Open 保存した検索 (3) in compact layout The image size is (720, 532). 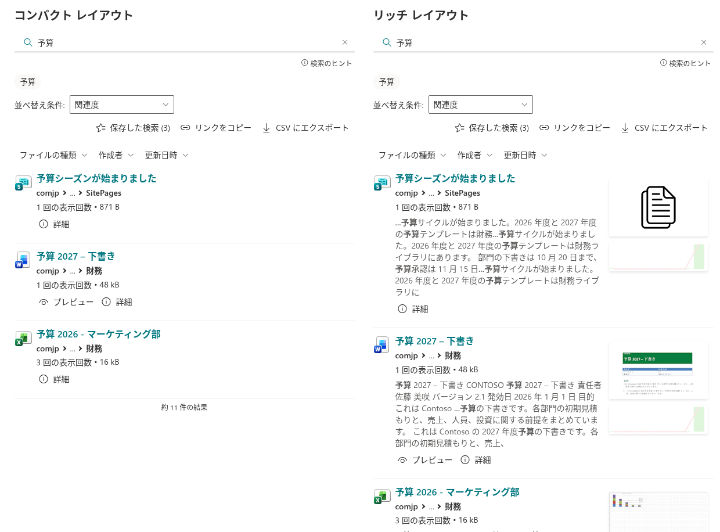coord(133,128)
